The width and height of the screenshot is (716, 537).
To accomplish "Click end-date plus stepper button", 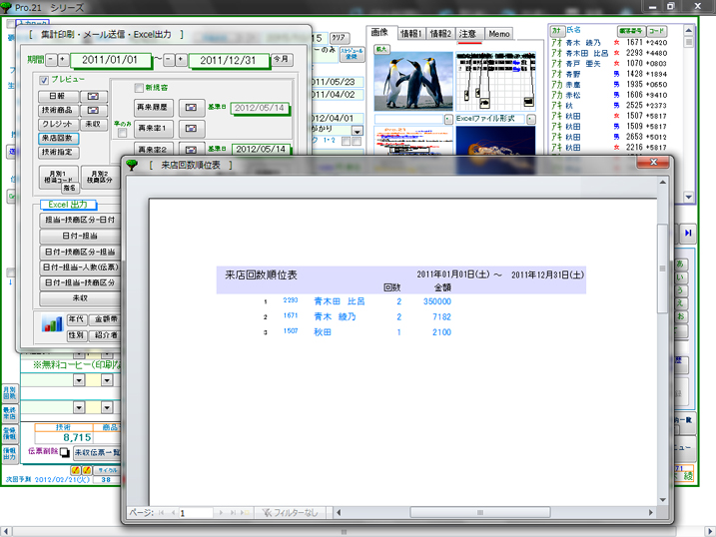I will pos(181,59).
